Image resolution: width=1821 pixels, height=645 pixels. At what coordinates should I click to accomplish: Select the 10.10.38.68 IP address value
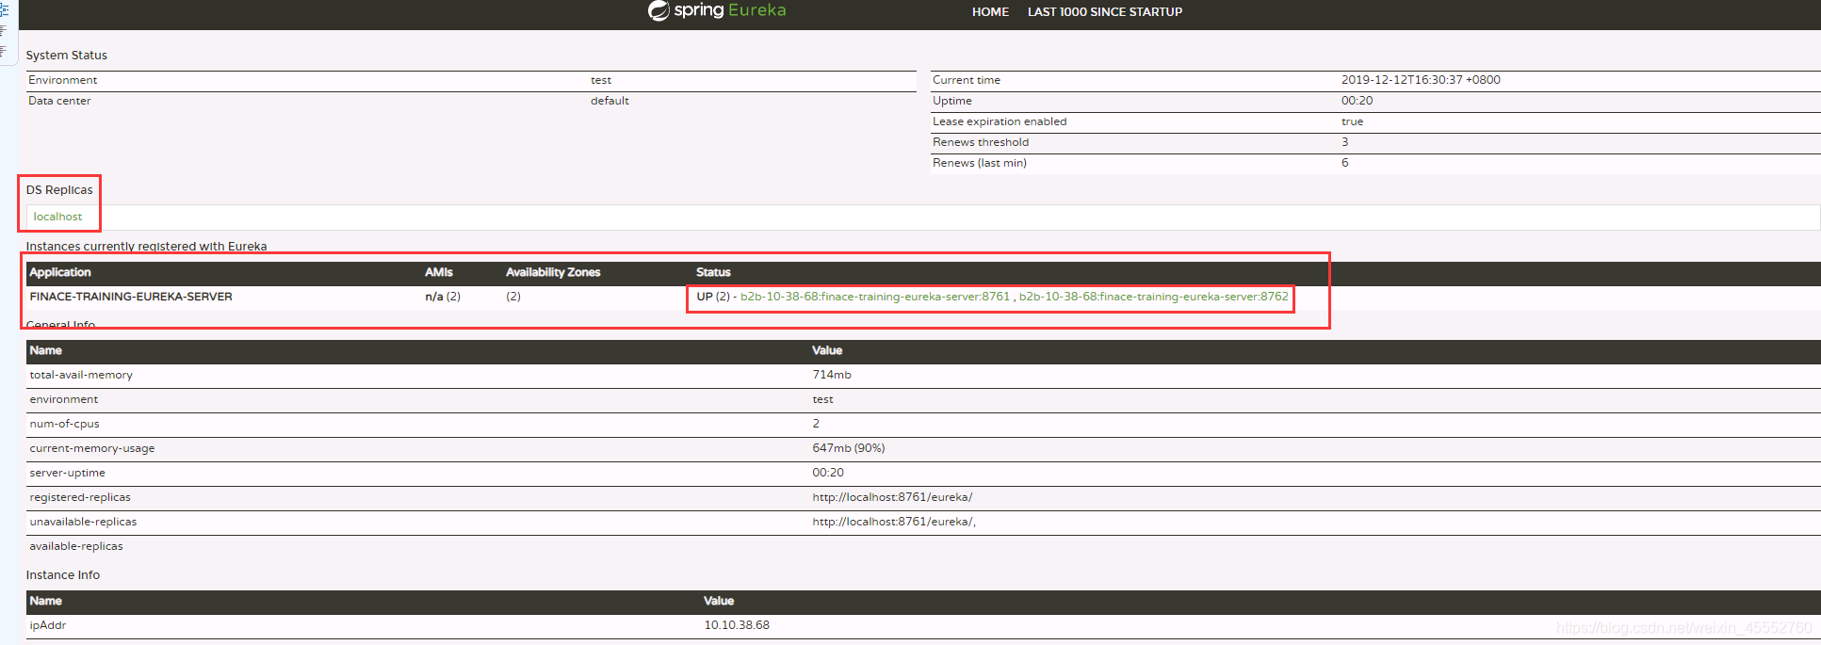[x=737, y=625]
